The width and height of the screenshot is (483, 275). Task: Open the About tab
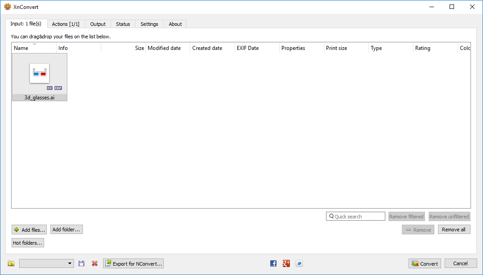point(175,24)
